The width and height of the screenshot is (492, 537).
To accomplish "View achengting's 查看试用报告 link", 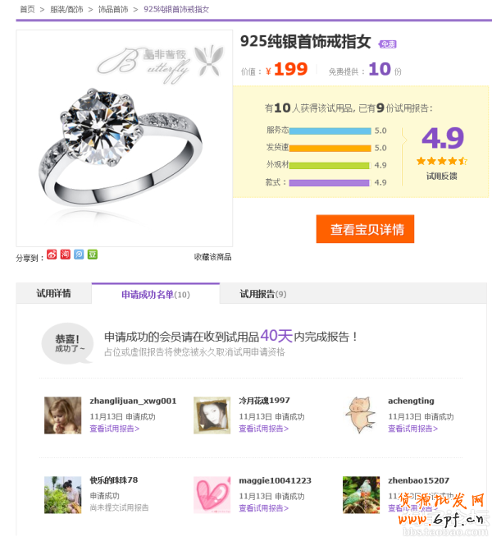I will (x=412, y=429).
